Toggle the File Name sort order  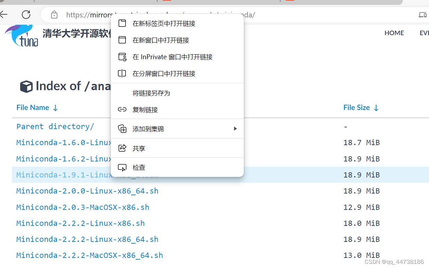55,108
